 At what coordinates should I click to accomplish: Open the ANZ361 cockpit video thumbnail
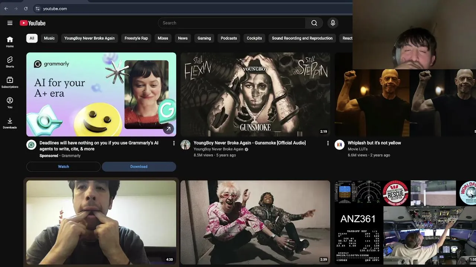point(405,222)
